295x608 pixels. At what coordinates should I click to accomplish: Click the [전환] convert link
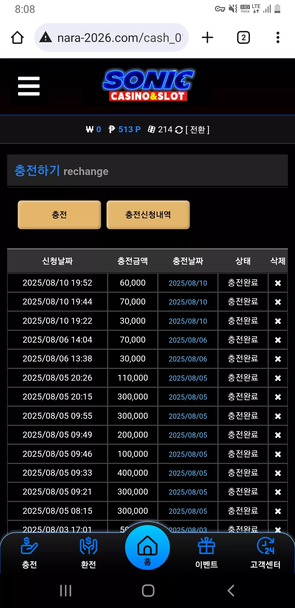point(197,130)
